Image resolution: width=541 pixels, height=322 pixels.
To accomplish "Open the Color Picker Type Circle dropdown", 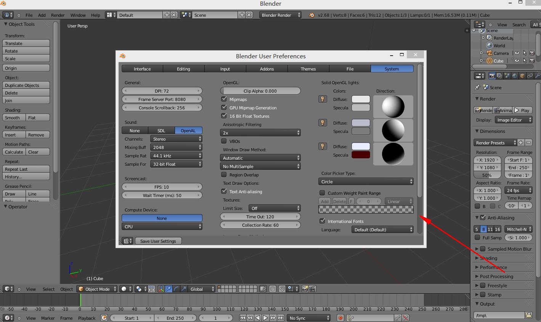I will [366, 182].
